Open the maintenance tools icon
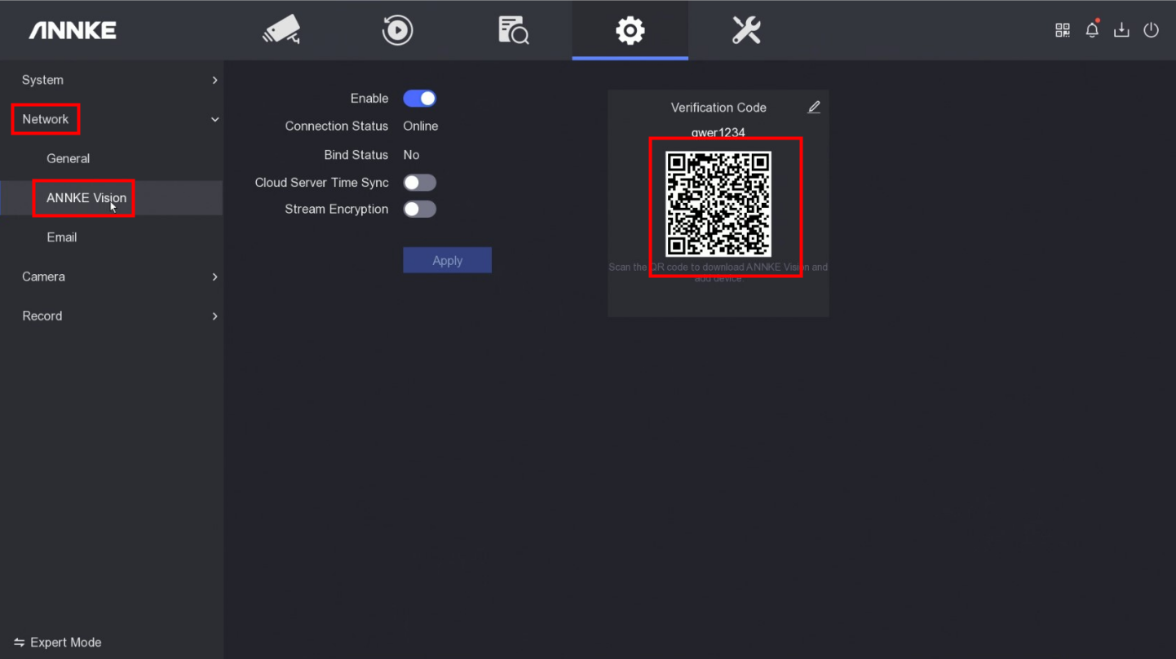1176x659 pixels. [x=745, y=31]
